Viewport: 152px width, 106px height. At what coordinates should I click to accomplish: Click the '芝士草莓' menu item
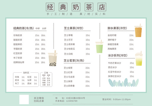(68, 35)
